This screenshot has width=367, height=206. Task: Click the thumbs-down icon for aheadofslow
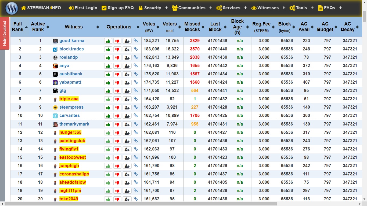(117, 183)
